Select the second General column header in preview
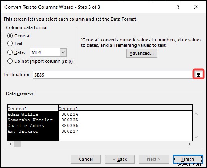Image resolution: width=207 pixels, height=168 pixels. (126, 108)
